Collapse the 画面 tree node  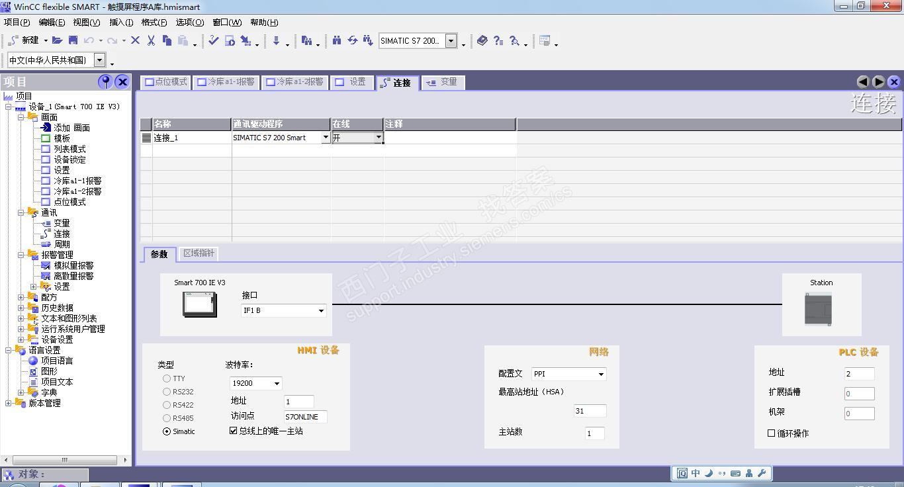pos(21,117)
